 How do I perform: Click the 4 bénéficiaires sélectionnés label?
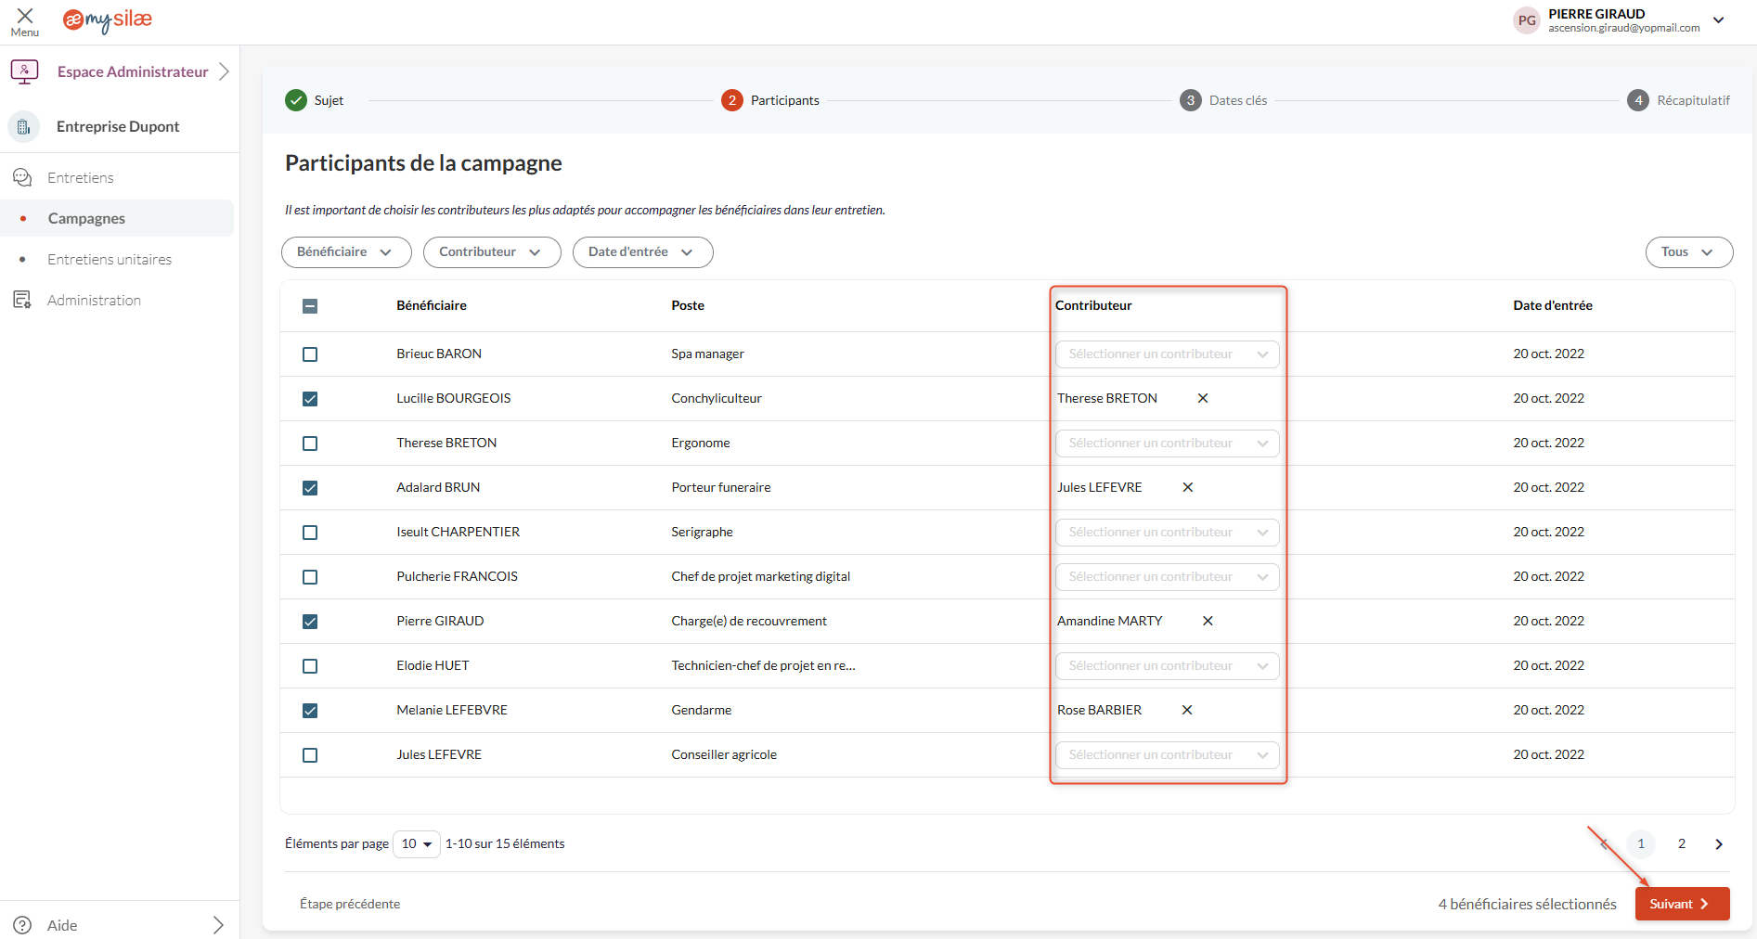tap(1528, 904)
